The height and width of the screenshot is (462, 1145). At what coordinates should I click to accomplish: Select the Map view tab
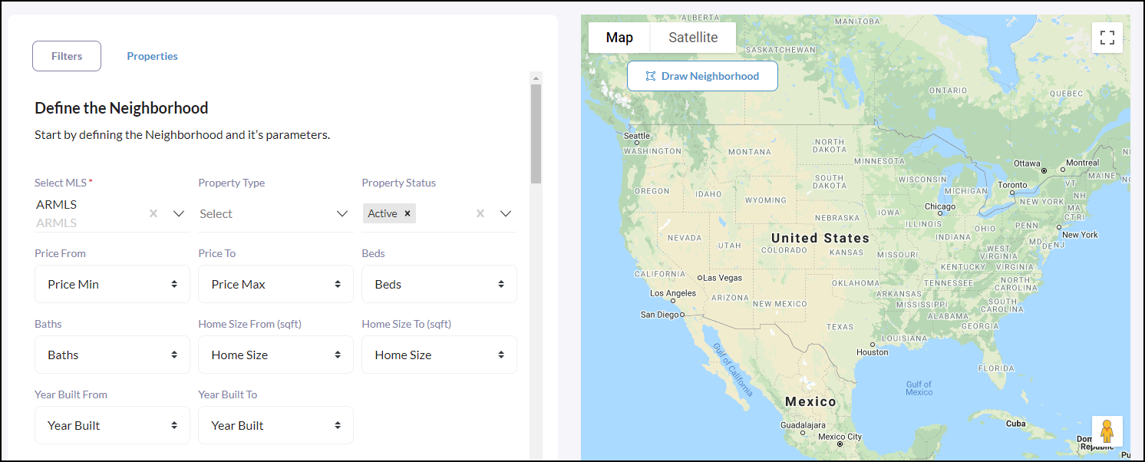pyautogui.click(x=619, y=37)
